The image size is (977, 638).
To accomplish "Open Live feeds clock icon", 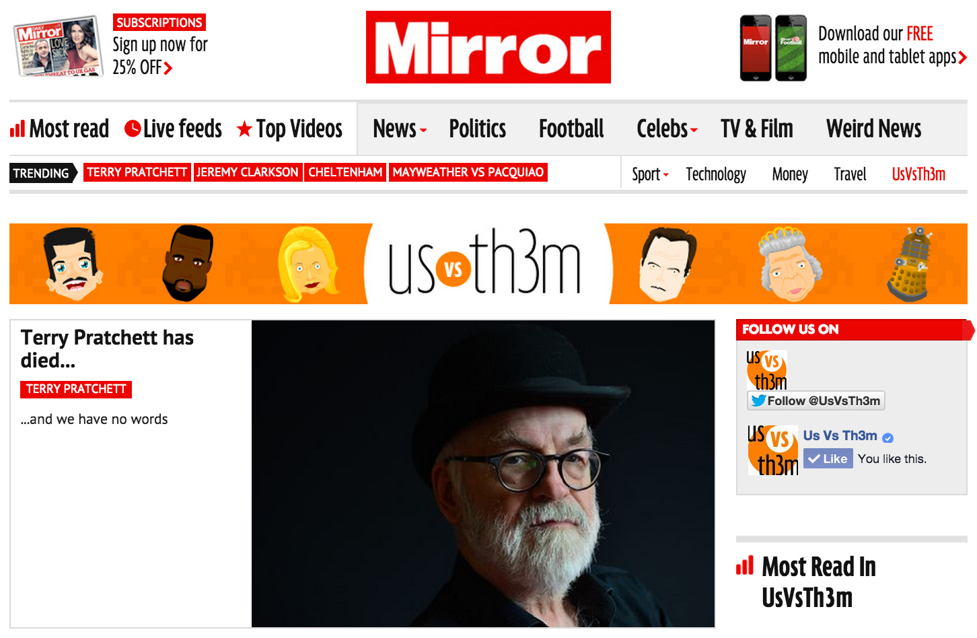I will [x=133, y=129].
